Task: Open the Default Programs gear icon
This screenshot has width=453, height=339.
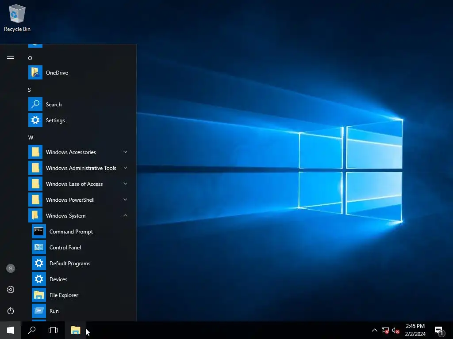Action: 39,263
